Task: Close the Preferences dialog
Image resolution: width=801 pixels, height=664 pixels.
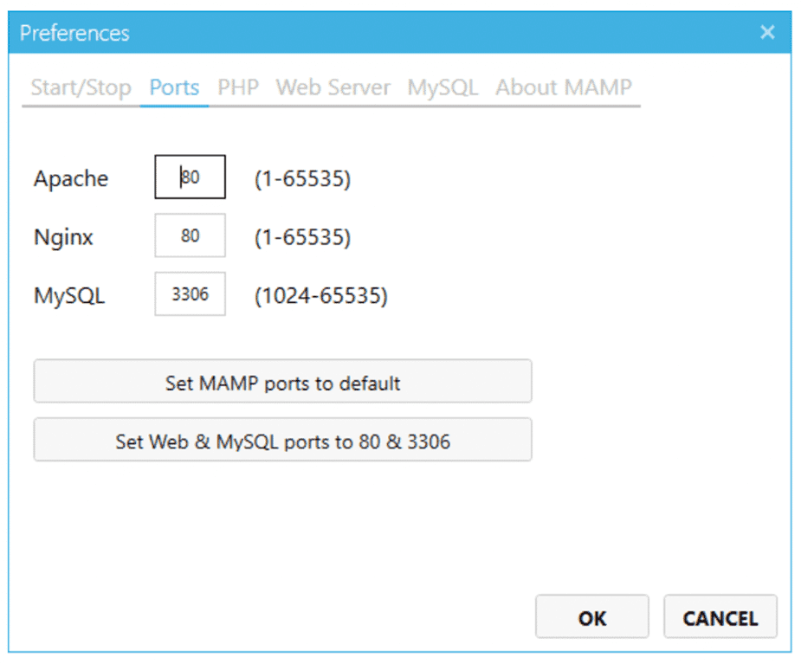Action: [x=767, y=32]
